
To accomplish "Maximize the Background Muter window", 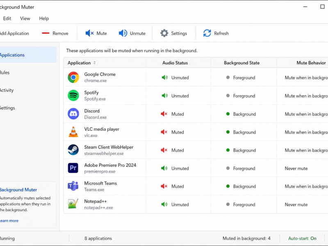I will click(x=322, y=7).
